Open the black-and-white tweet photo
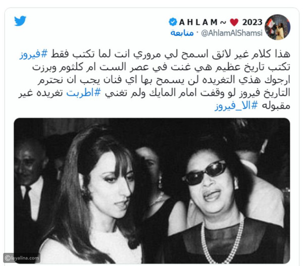The height and width of the screenshot is (266, 303). pyautogui.click(x=152, y=191)
